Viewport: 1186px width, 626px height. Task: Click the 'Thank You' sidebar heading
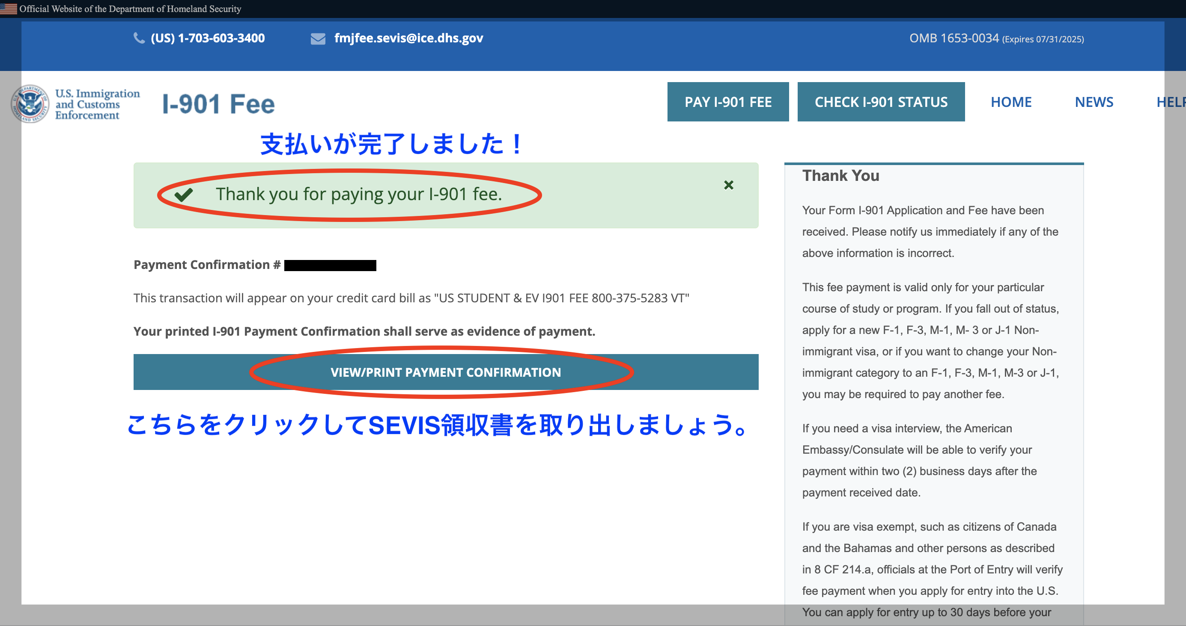coord(841,175)
